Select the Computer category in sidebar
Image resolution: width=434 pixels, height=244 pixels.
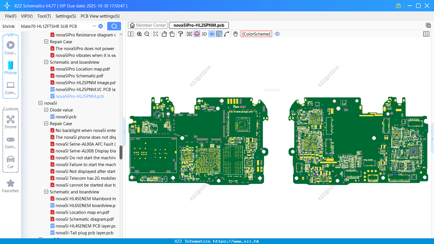click(11, 88)
